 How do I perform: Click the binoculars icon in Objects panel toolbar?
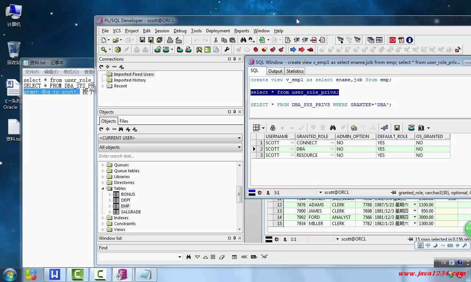point(121,129)
